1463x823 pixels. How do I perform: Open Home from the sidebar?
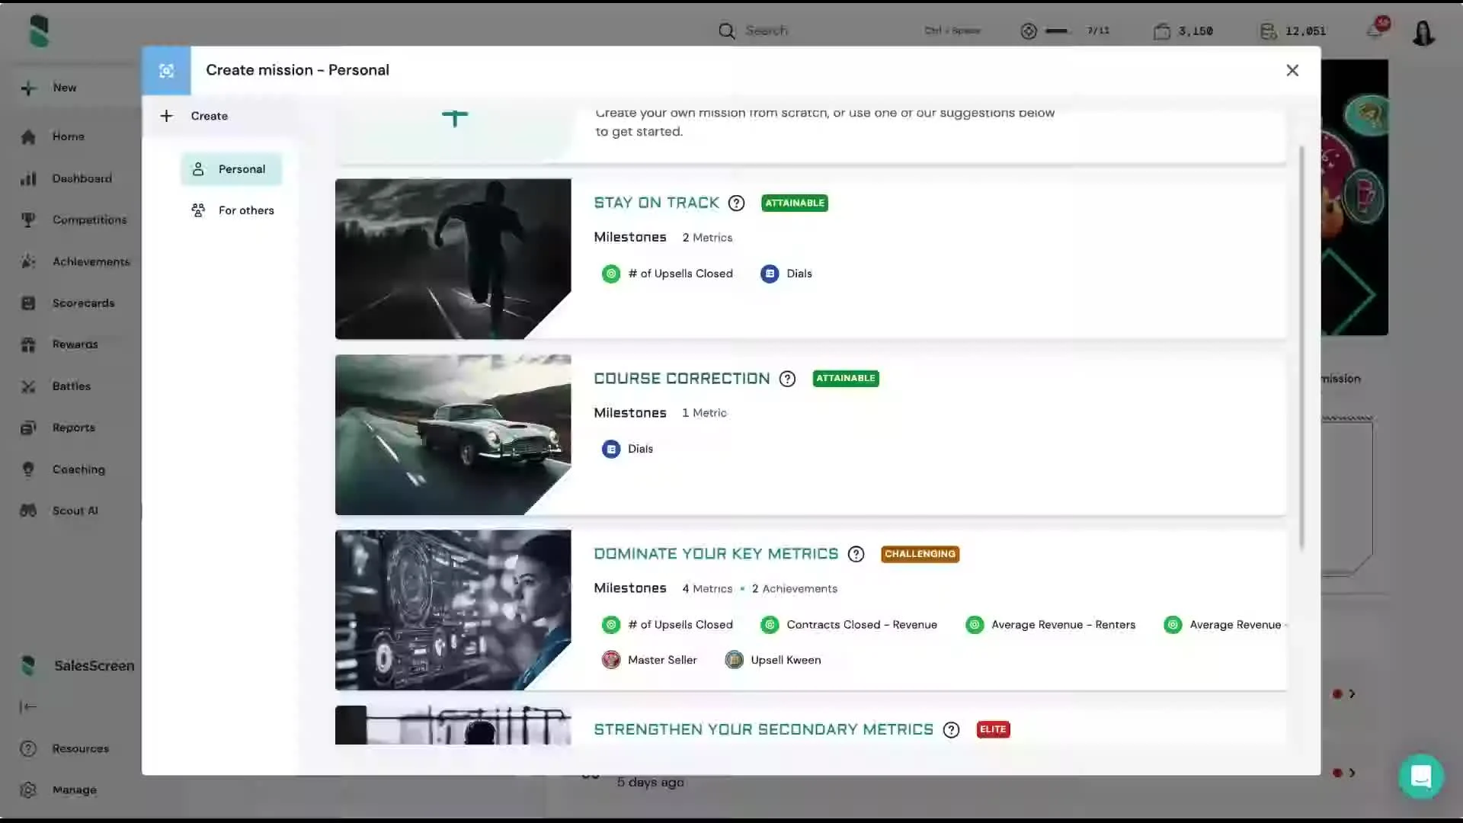click(68, 136)
